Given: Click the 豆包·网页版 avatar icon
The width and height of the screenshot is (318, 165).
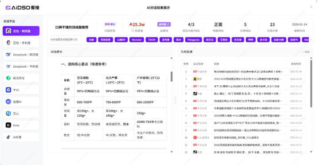Looking at the screenshot, I should click(x=8, y=31).
